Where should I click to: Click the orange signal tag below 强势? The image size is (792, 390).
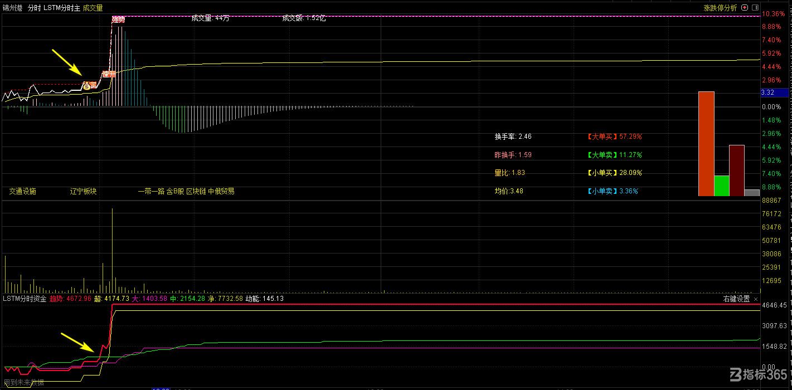click(x=108, y=74)
